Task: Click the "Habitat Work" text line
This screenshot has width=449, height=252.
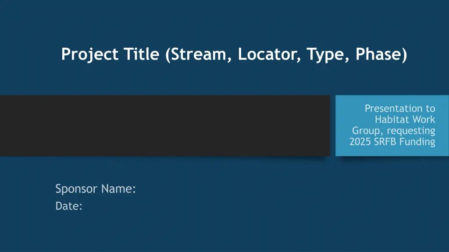Action: tap(405, 119)
